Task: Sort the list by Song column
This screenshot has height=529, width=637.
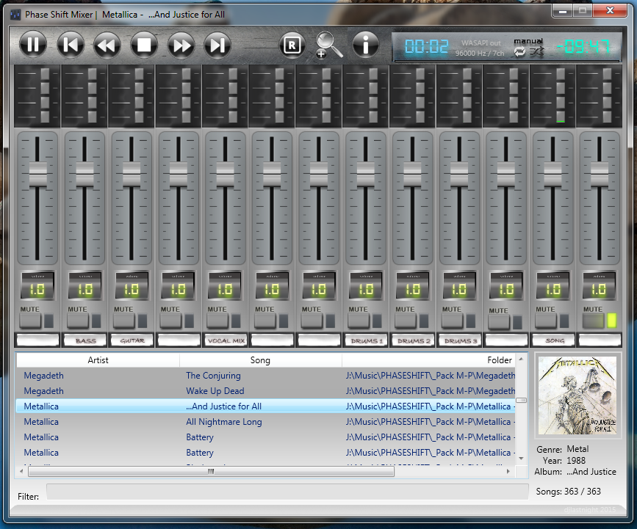Action: (x=260, y=360)
